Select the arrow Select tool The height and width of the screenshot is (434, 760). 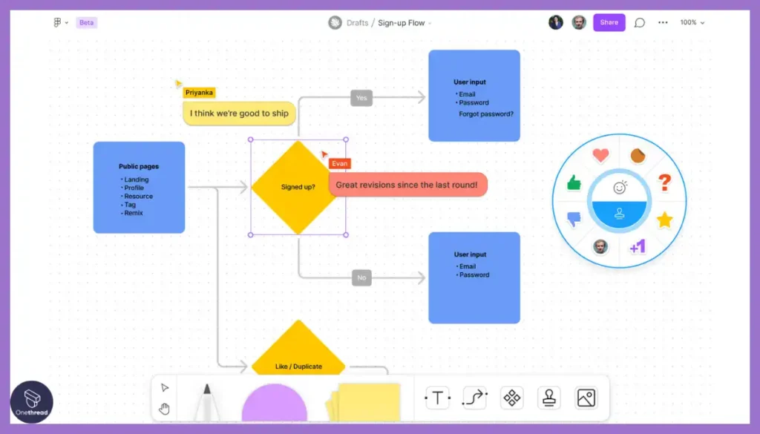[x=165, y=387]
